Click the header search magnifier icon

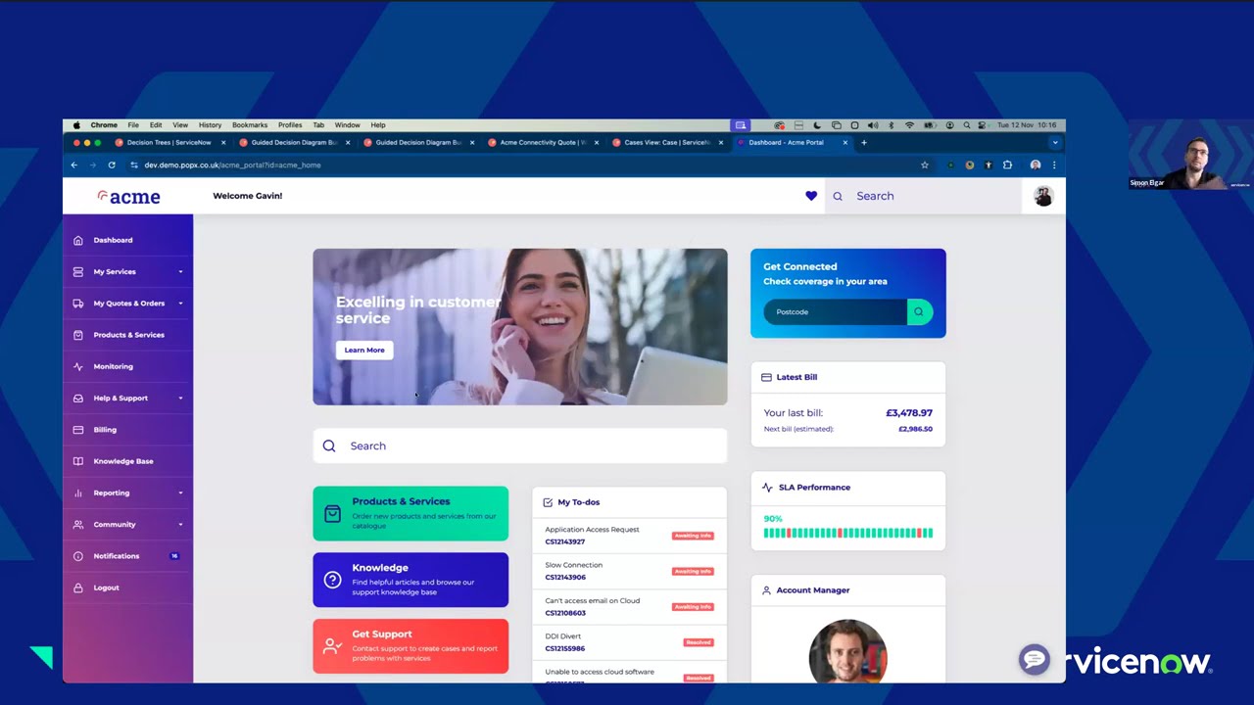click(838, 196)
